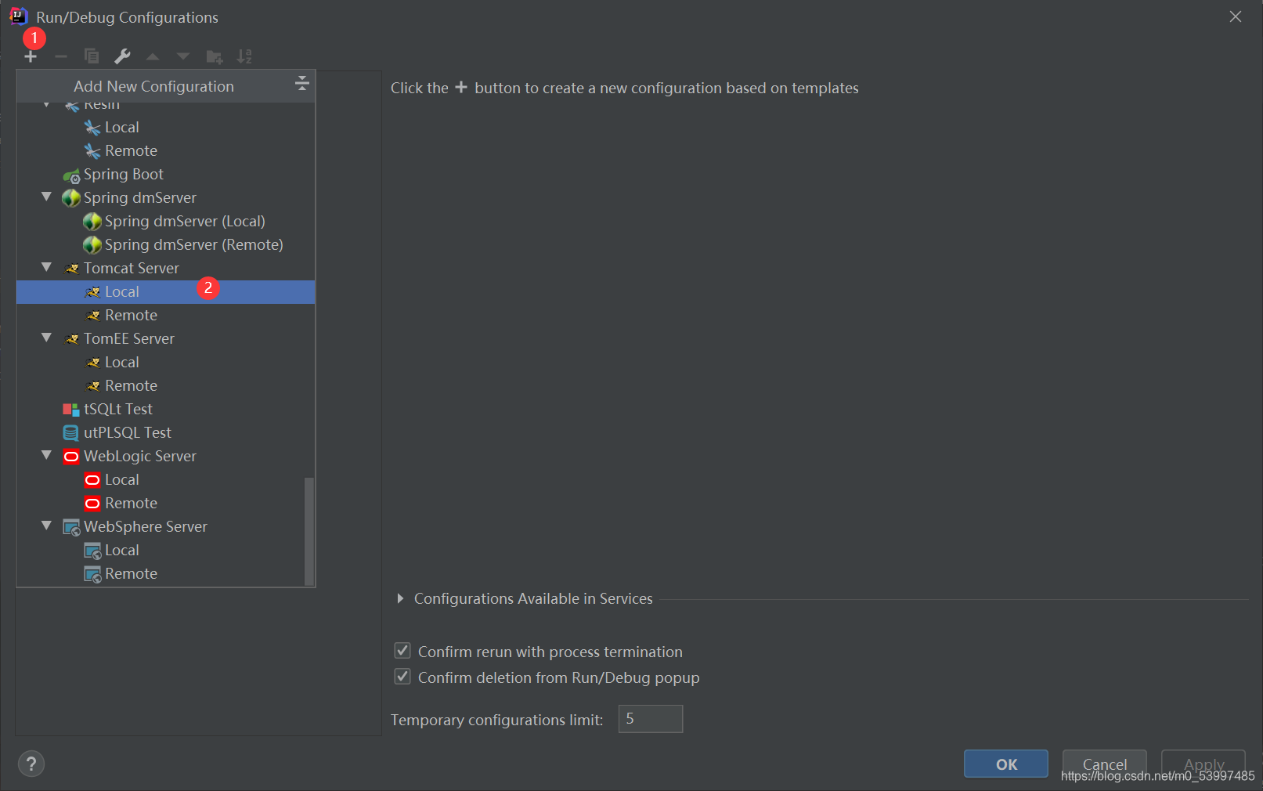Click the Apply button
This screenshot has width=1263, height=791.
(1203, 764)
